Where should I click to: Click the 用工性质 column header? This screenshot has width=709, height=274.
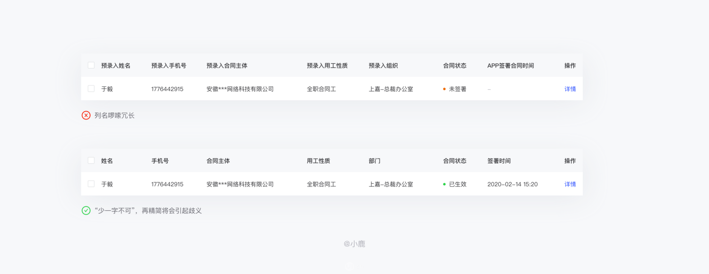tap(319, 161)
